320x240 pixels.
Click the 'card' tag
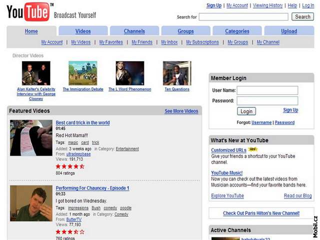(x=85, y=142)
